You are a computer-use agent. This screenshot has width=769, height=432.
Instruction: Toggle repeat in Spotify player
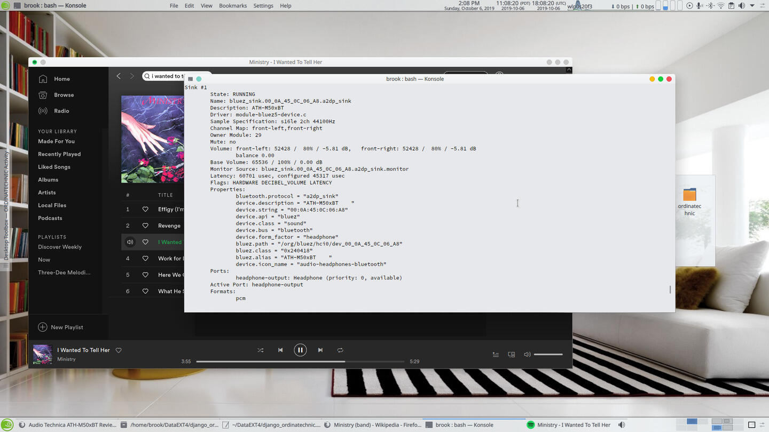tap(340, 350)
